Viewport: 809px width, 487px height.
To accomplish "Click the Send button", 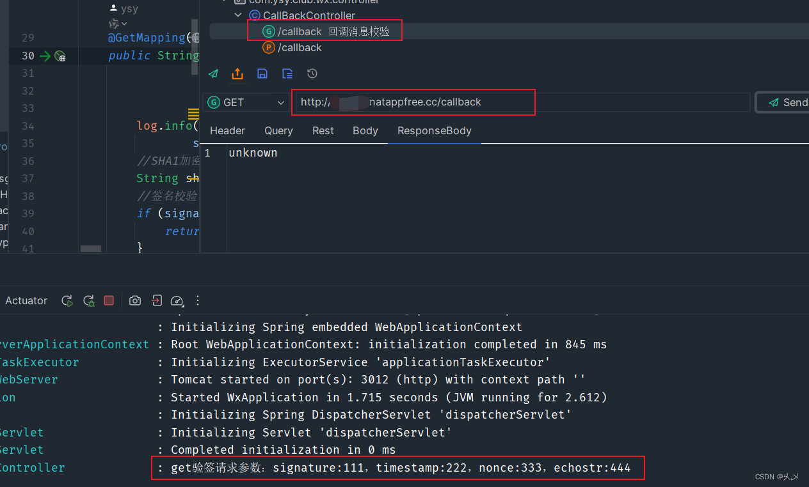I will click(788, 102).
